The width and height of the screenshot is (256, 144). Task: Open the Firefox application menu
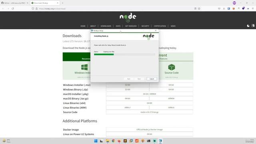(x=253, y=8)
